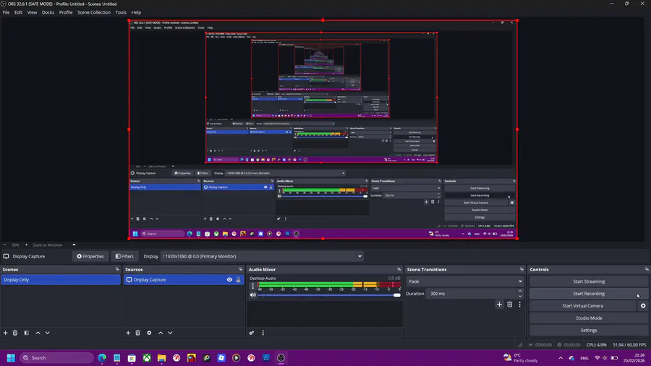The height and width of the screenshot is (366, 651).
Task: Open Xbox app from the taskbar
Action: [147, 358]
